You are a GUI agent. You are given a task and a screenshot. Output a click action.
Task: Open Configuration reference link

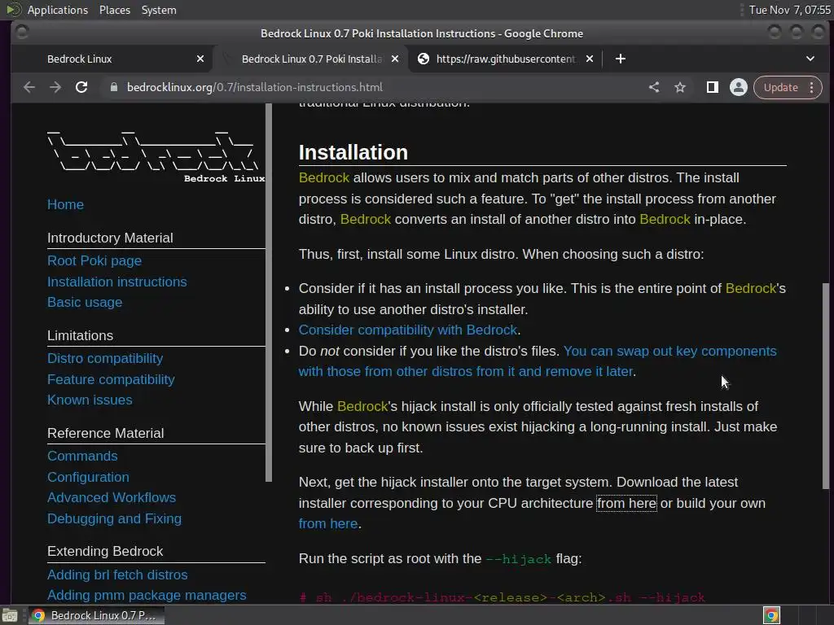point(88,477)
